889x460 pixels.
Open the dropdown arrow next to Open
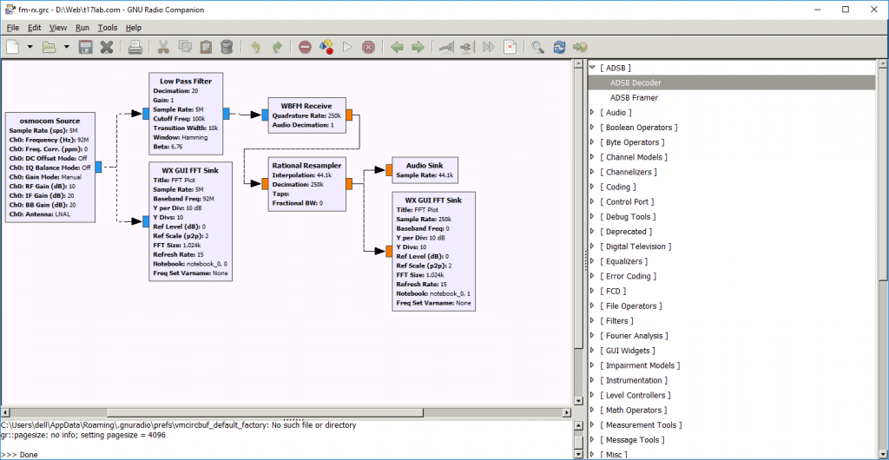66,47
